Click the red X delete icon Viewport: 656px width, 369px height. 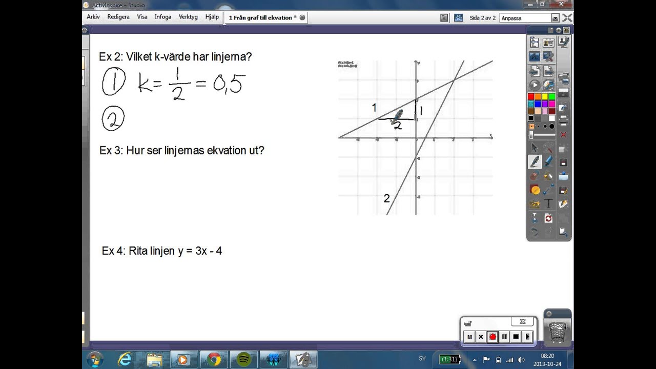click(x=563, y=135)
